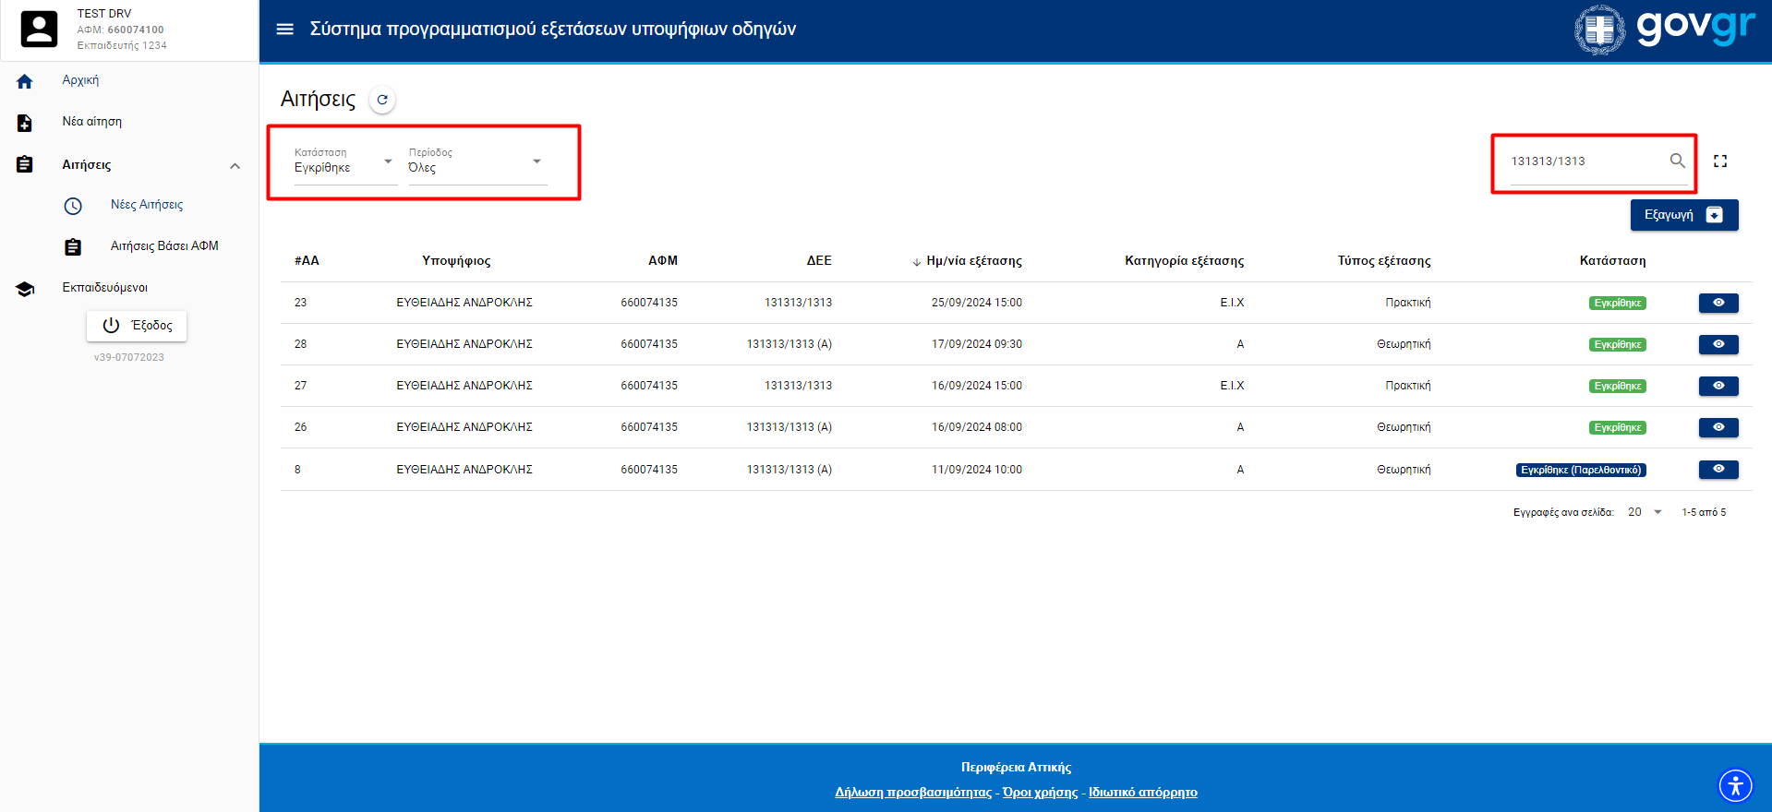Image resolution: width=1772 pixels, height=812 pixels.
Task: Click the search field containing 131313/1313
Action: pyautogui.click(x=1584, y=161)
